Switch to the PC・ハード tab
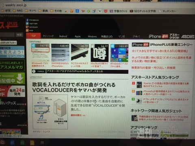195x146 pixels. click(48, 36)
